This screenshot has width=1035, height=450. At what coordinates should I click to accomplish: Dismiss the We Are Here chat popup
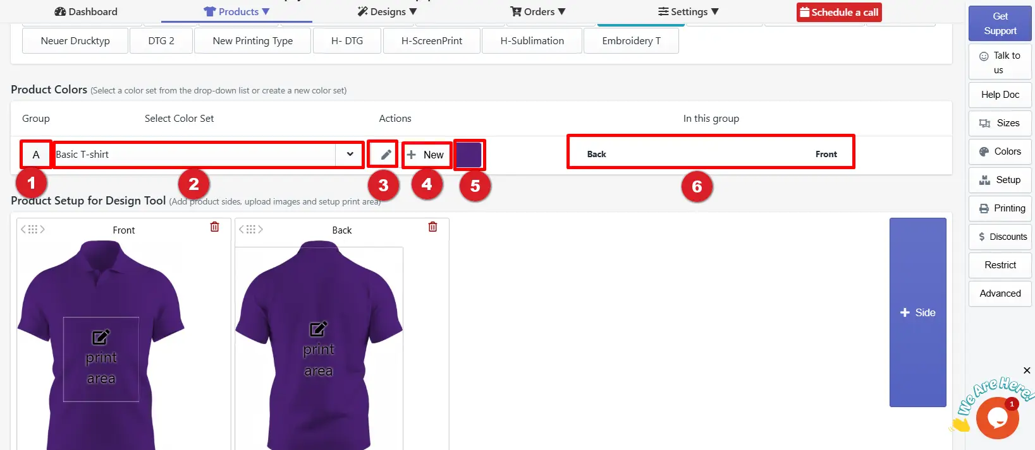(1027, 370)
